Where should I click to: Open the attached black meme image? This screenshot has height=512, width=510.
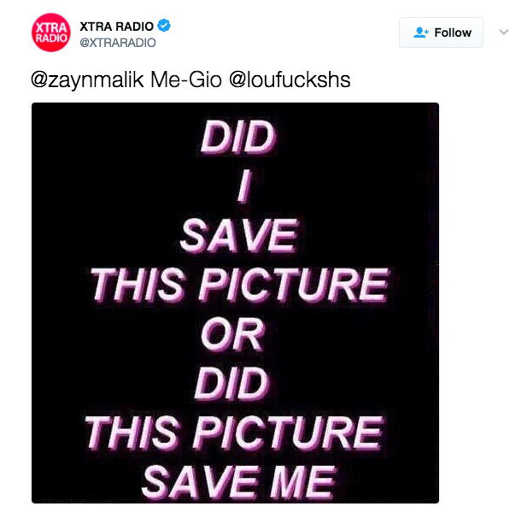tap(235, 303)
